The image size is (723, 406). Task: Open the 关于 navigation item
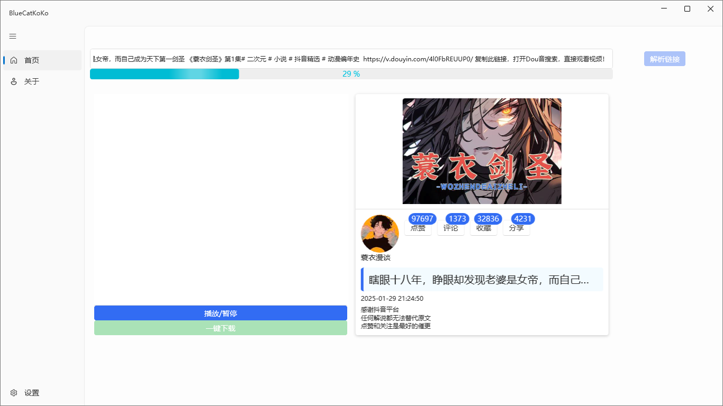pos(42,81)
